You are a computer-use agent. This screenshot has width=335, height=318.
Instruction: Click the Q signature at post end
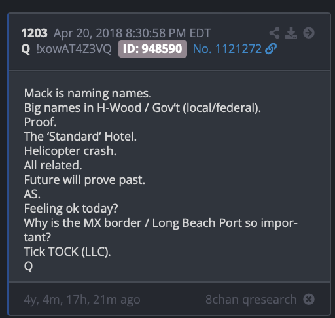(x=28, y=266)
